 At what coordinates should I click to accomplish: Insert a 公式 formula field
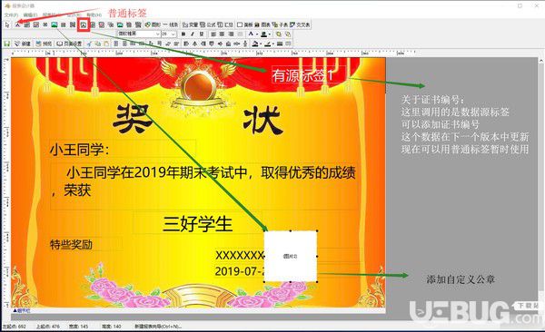[207, 25]
